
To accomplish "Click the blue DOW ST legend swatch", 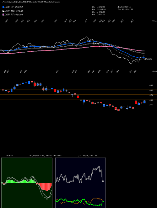I will point(3,7).
